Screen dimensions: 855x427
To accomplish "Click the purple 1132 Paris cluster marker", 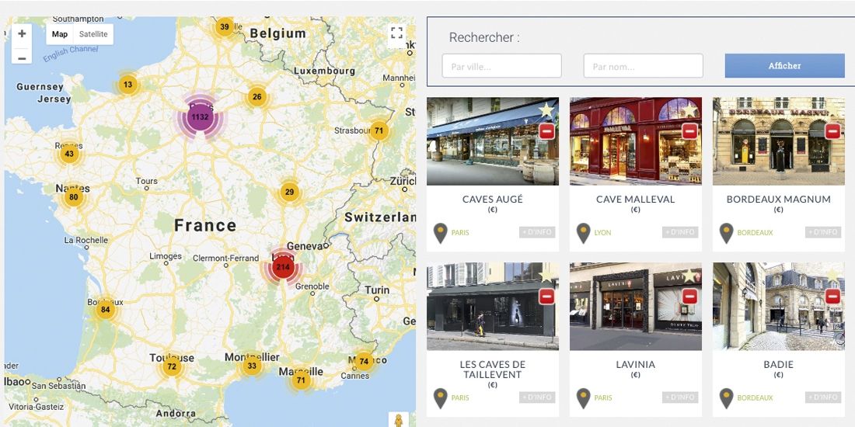I will [x=200, y=116].
